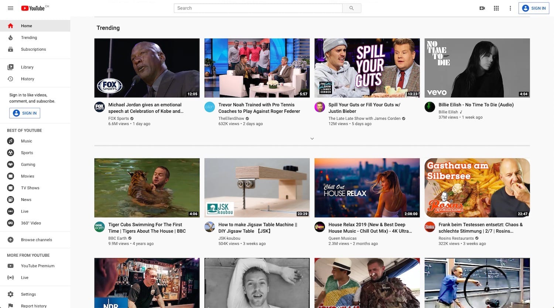Viewport: 554px width, 308px height.
Task: Open the video creation camera icon
Action: (x=482, y=8)
